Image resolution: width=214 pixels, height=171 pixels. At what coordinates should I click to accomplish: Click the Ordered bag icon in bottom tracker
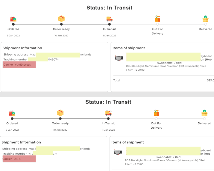[12, 113]
